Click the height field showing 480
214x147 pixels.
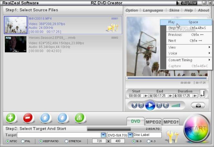[118, 141]
